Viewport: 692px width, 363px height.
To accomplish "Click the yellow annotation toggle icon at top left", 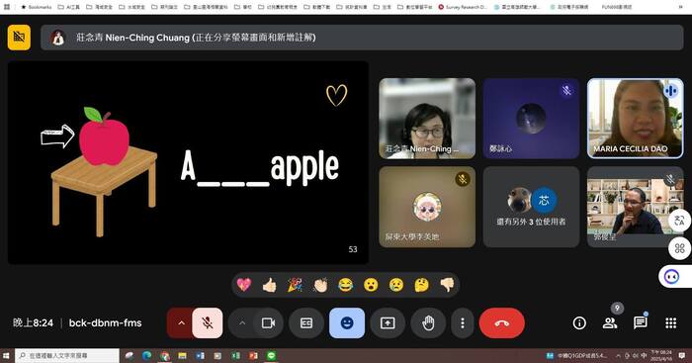I will [x=19, y=38].
